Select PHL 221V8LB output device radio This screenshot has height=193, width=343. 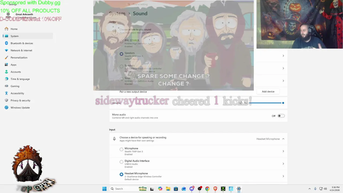(121, 41)
